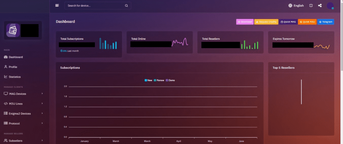Click the globe language icon
Screen dimensions: 343x144
coord(290,6)
